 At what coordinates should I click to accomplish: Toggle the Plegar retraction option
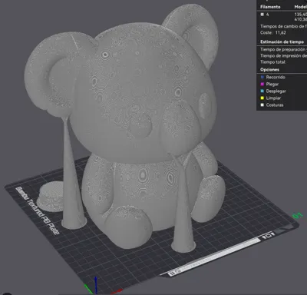pos(269,84)
